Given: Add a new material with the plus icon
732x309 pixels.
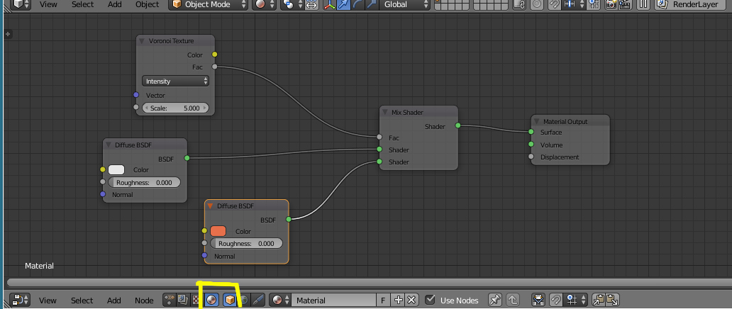Looking at the screenshot, I should [399, 300].
